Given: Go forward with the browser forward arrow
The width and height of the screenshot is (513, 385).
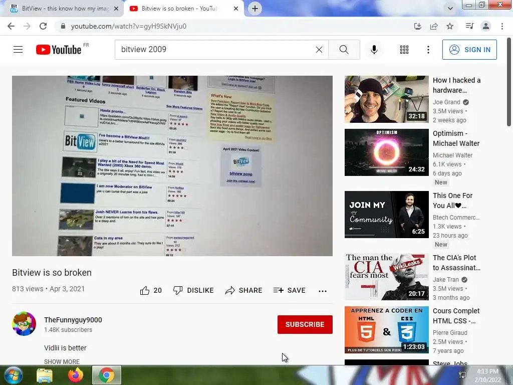Looking at the screenshot, I should click(x=27, y=26).
